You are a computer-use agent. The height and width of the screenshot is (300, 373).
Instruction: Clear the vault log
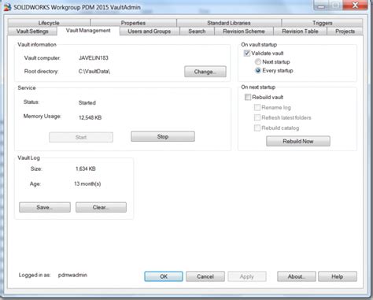pyautogui.click(x=101, y=207)
